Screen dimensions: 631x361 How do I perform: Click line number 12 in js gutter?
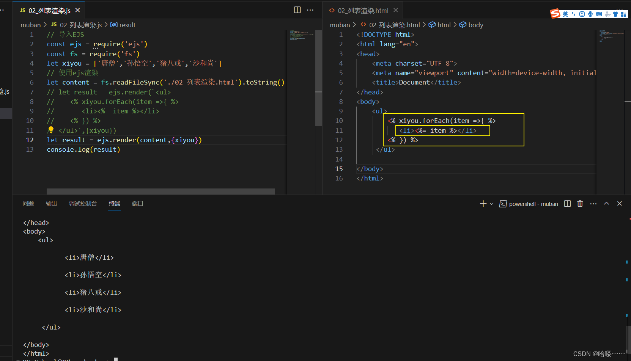(30, 140)
